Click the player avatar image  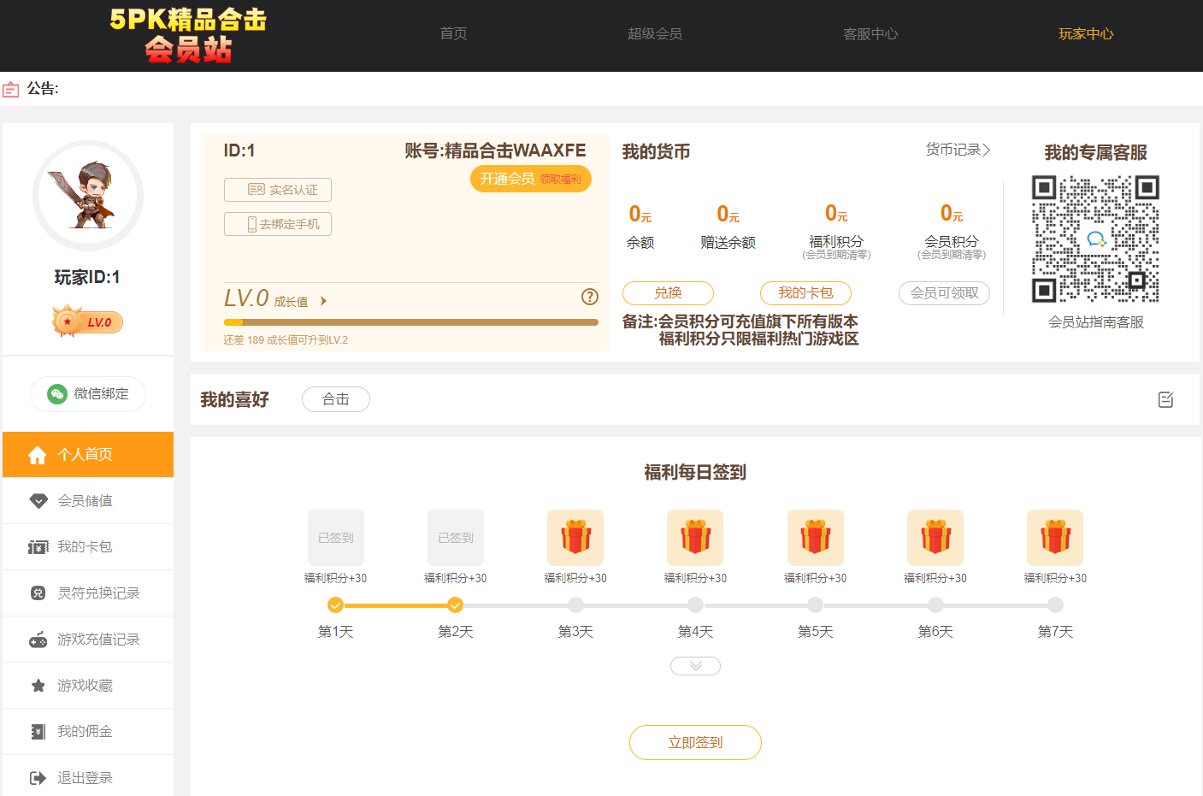click(88, 196)
